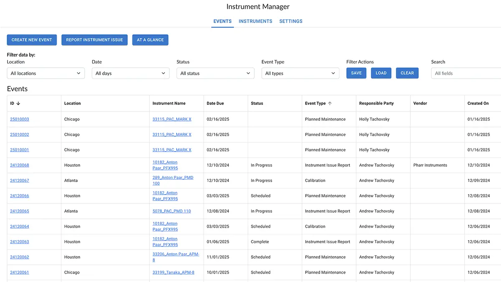This screenshot has height=282, width=501.
Task: Open the 5078_PAC_PMD 110 instrument link
Action: tap(172, 211)
